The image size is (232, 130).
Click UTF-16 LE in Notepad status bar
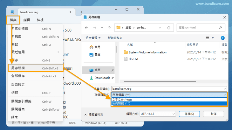coord(121,123)
